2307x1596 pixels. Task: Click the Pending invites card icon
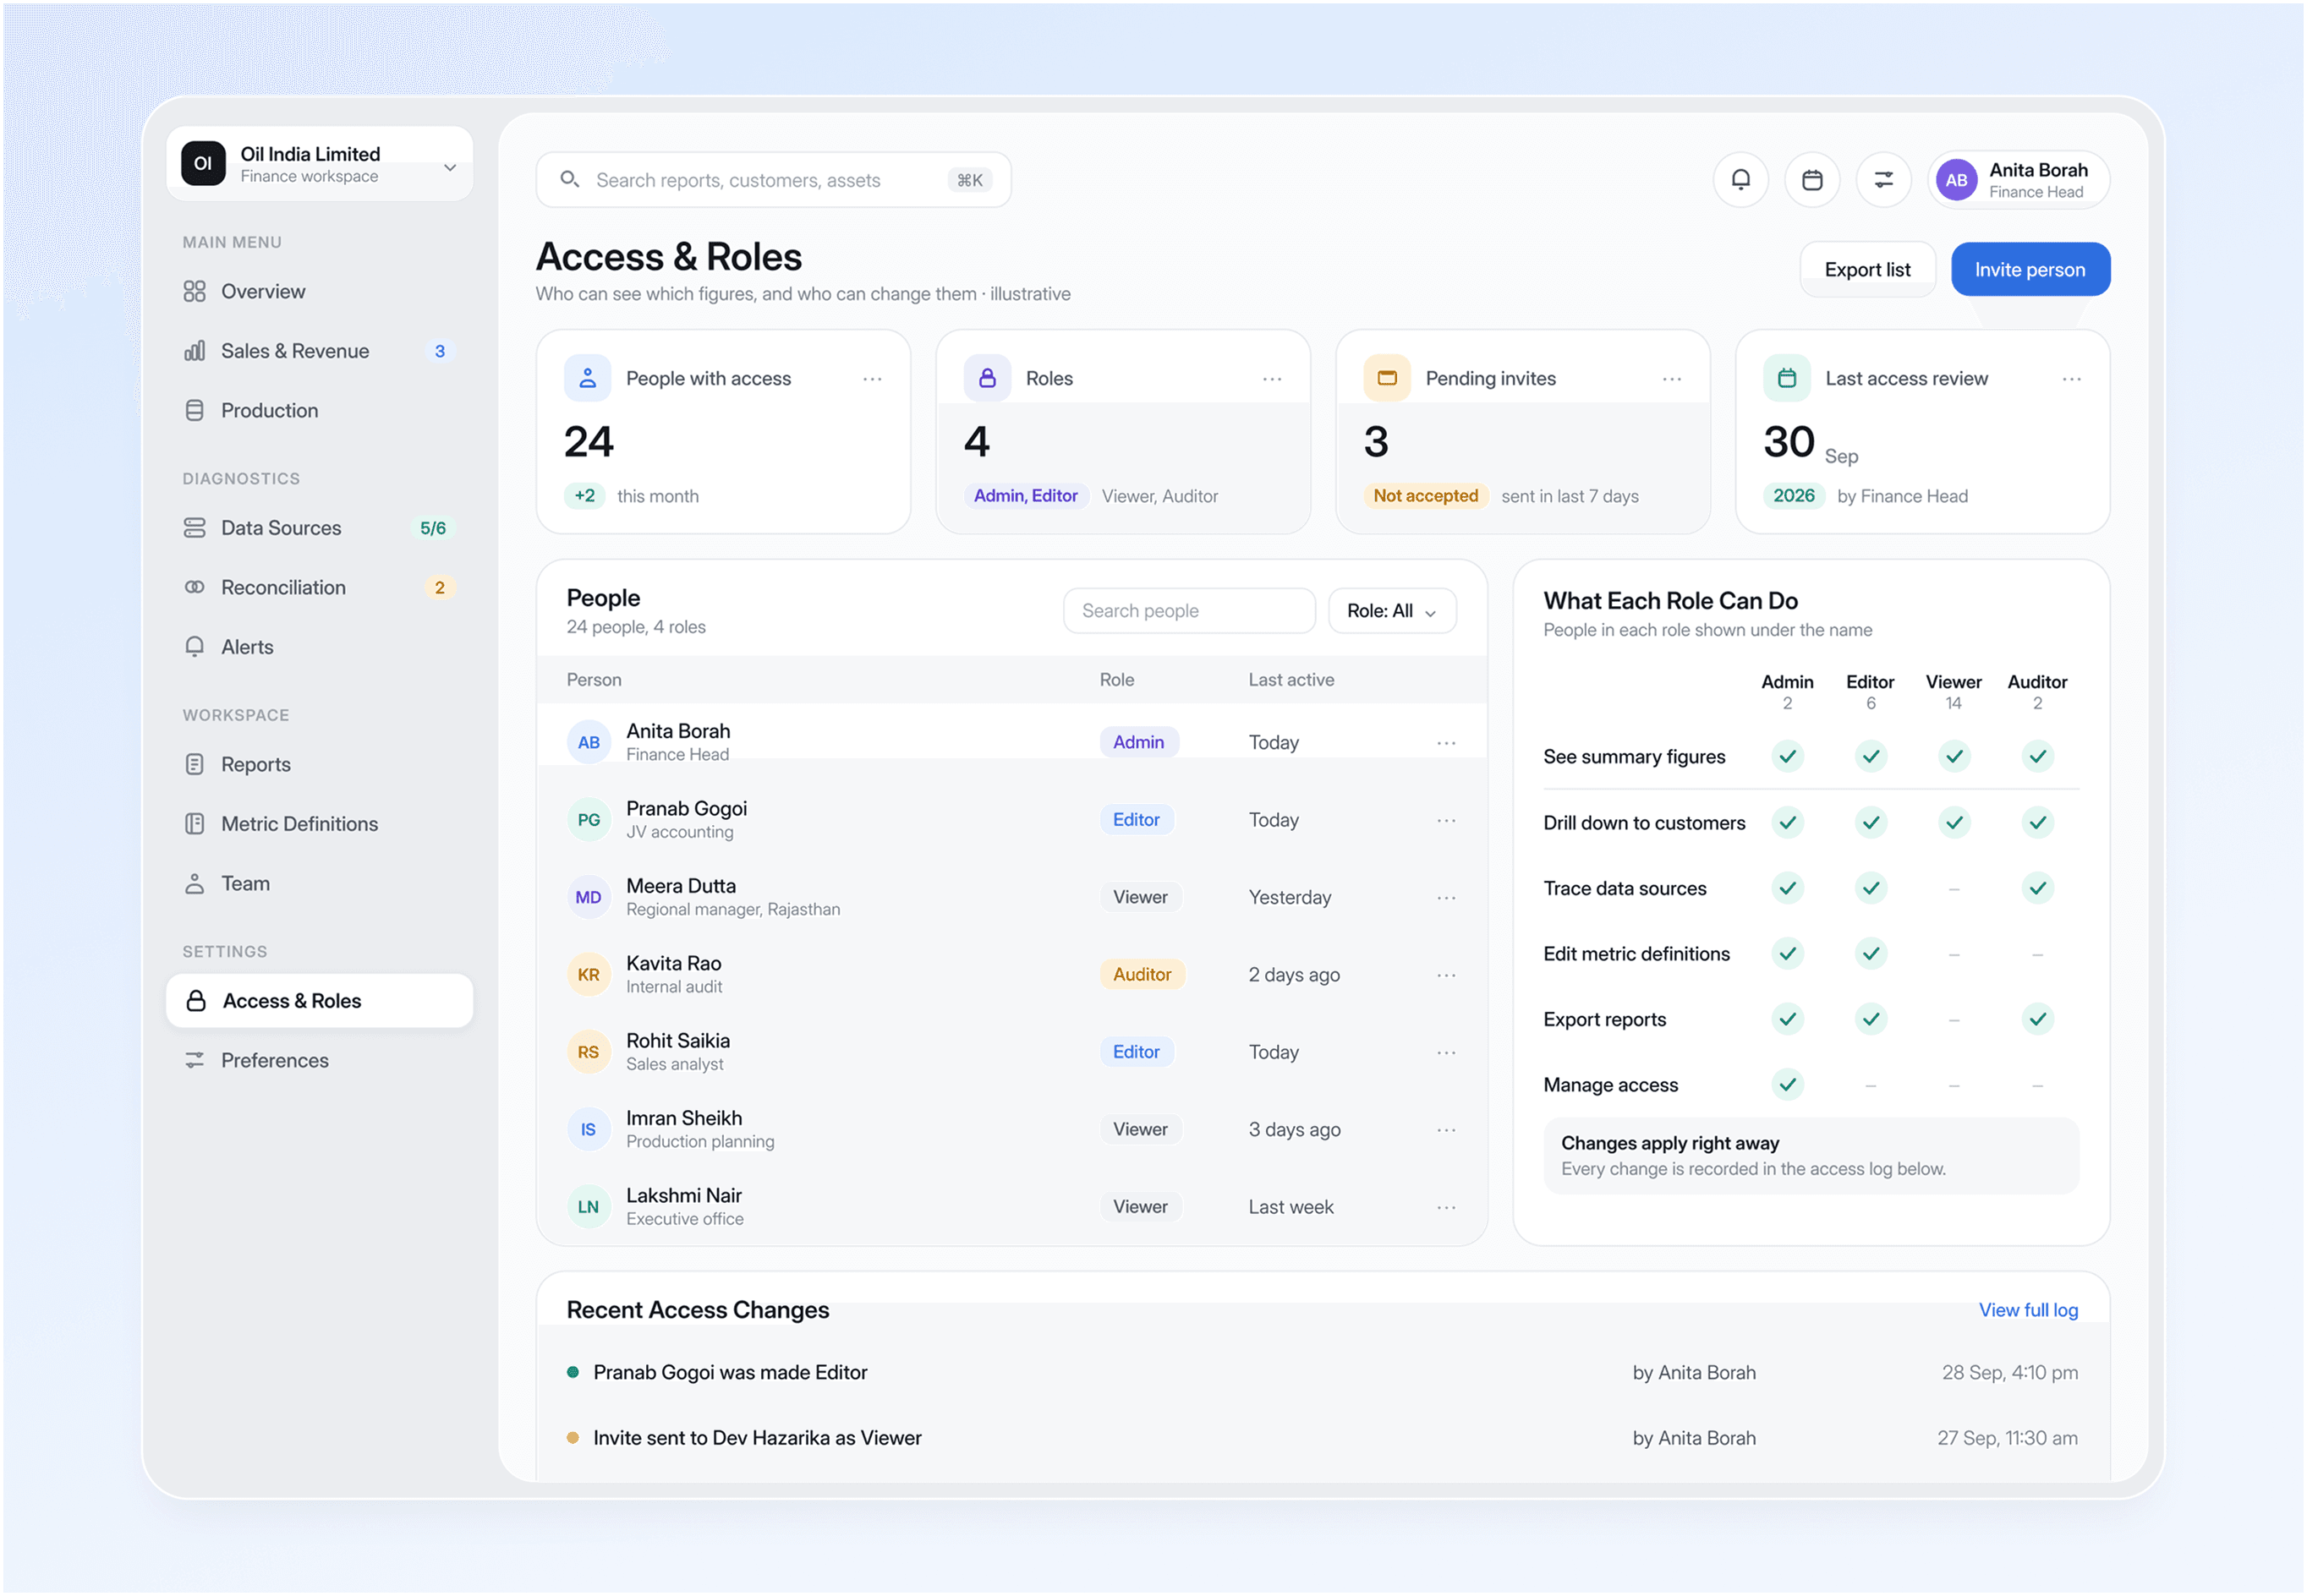click(x=1387, y=378)
